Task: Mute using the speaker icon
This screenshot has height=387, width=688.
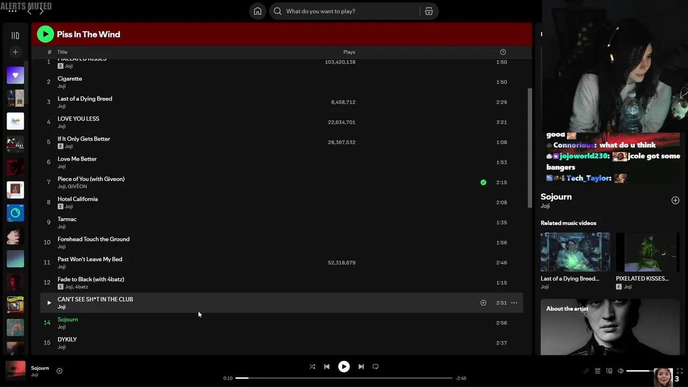Action: coord(620,371)
